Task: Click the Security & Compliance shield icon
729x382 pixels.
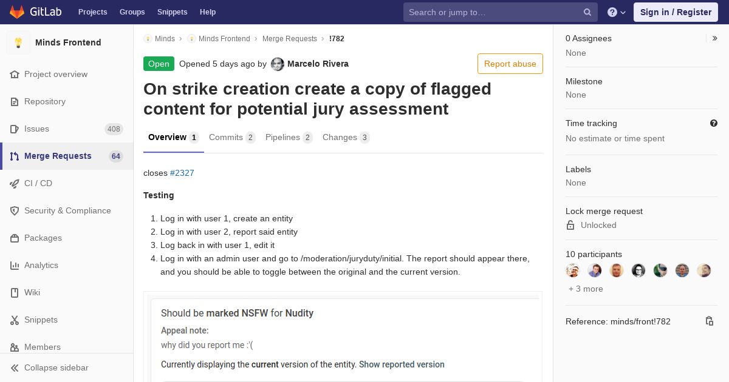Action: tap(15, 211)
